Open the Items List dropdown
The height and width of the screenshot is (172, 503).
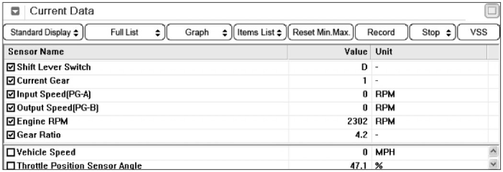(x=260, y=32)
